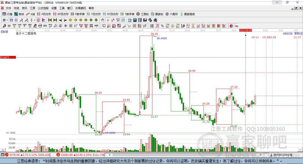Click Shenzhen index 10084.89 status entry
The height and width of the screenshot is (164, 303).
click(81, 155)
